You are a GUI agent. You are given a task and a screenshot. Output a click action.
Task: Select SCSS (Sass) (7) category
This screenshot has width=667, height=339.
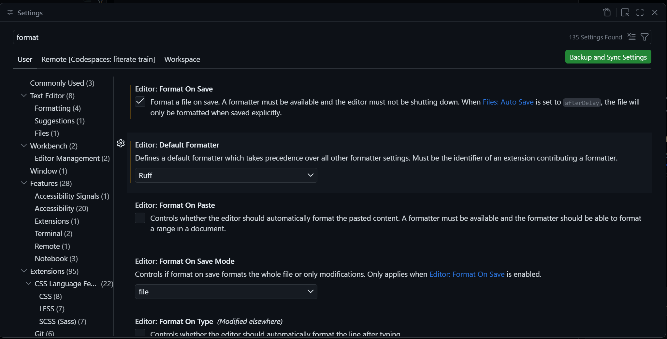(x=63, y=321)
